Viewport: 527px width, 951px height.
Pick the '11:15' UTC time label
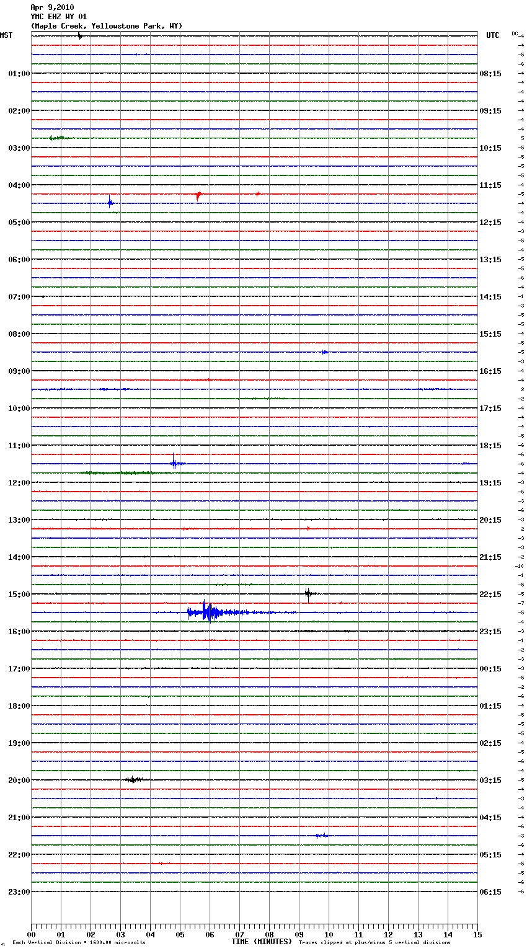point(490,185)
